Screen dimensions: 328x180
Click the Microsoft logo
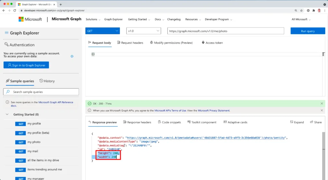[x=30, y=19]
